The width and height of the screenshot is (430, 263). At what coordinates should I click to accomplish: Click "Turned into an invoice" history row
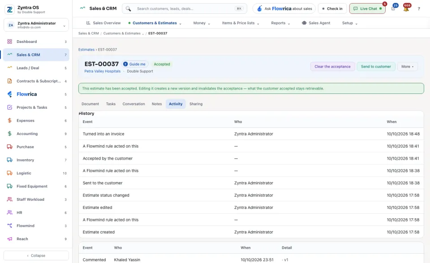251,134
